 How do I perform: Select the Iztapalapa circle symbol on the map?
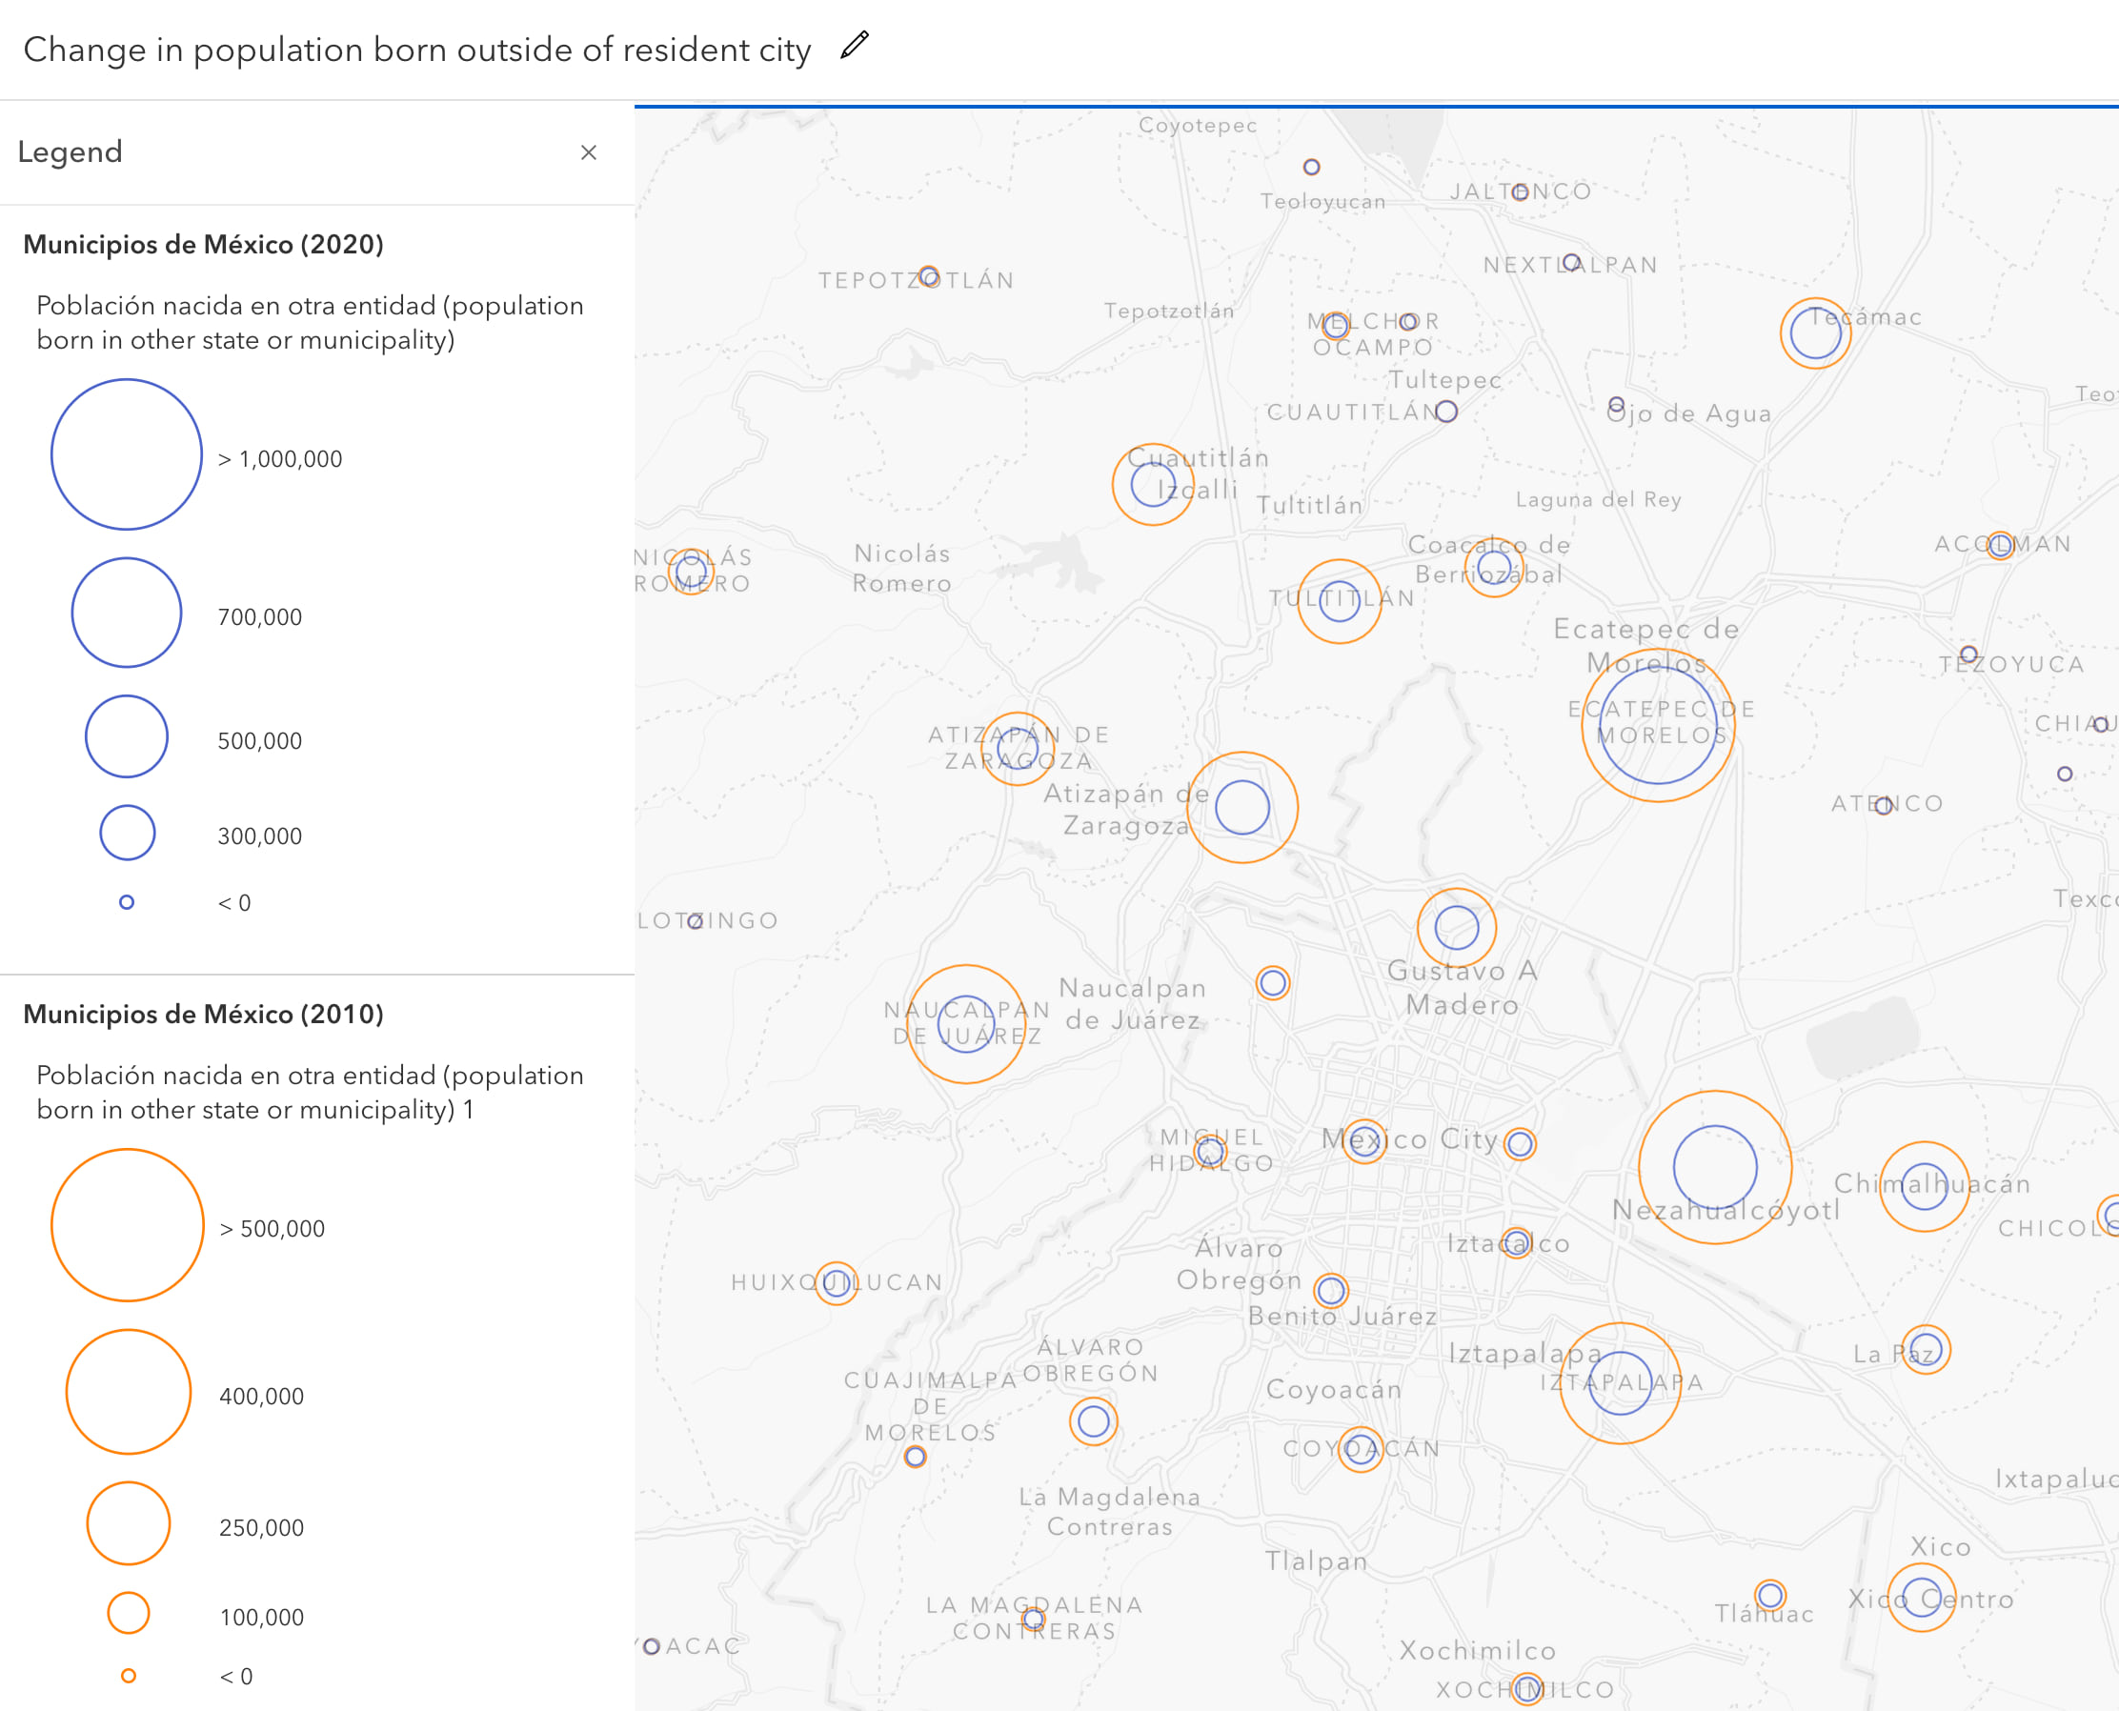pyautogui.click(x=1621, y=1382)
